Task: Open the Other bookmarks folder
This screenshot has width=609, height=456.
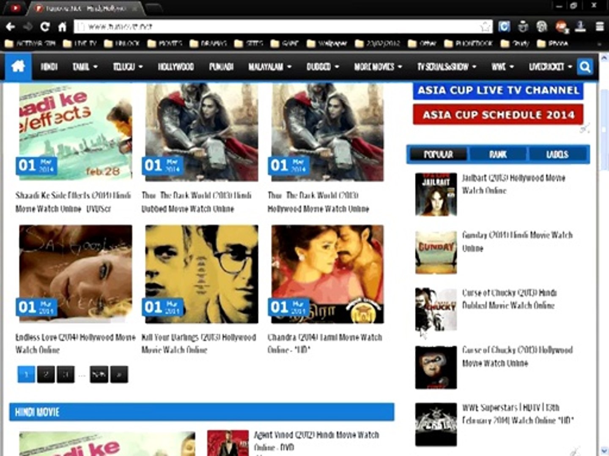Action: click(x=422, y=43)
